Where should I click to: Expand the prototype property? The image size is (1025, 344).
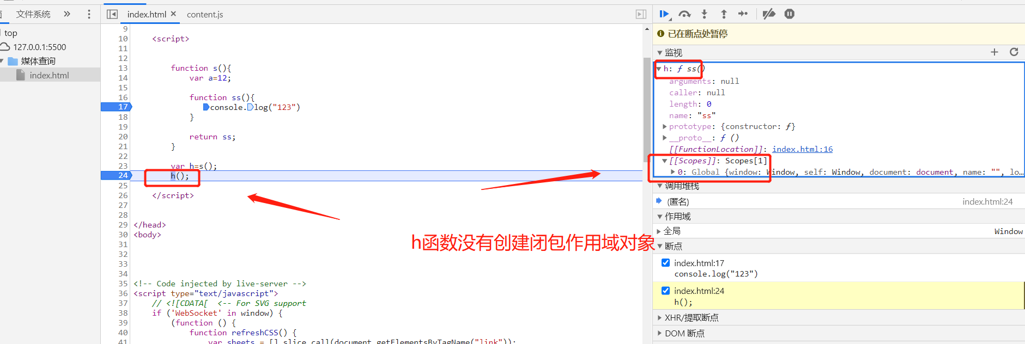point(665,126)
